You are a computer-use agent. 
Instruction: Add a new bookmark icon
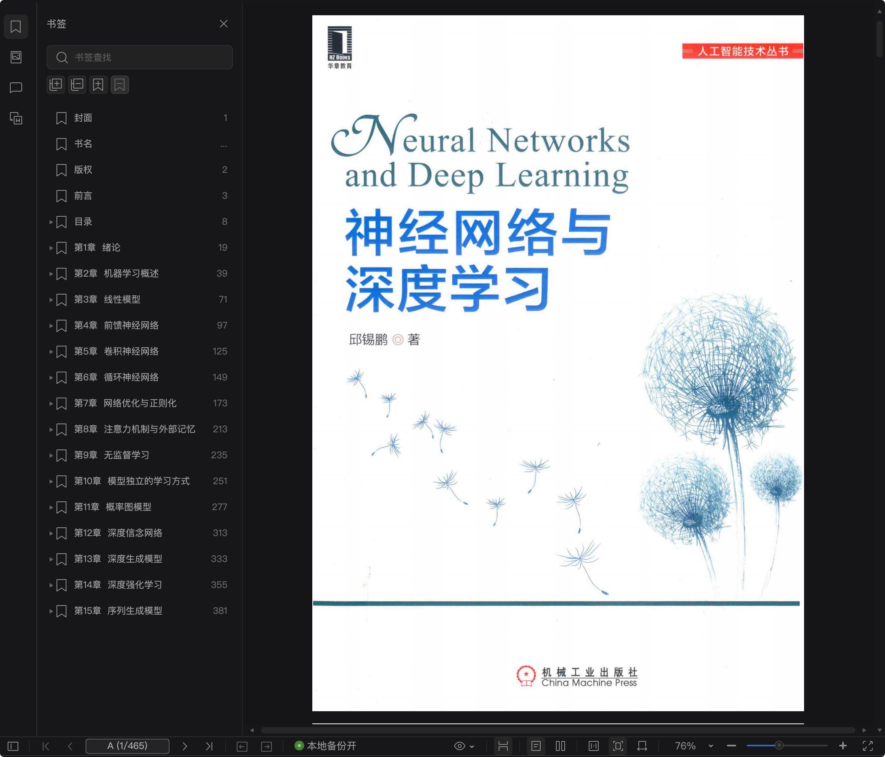tap(98, 85)
